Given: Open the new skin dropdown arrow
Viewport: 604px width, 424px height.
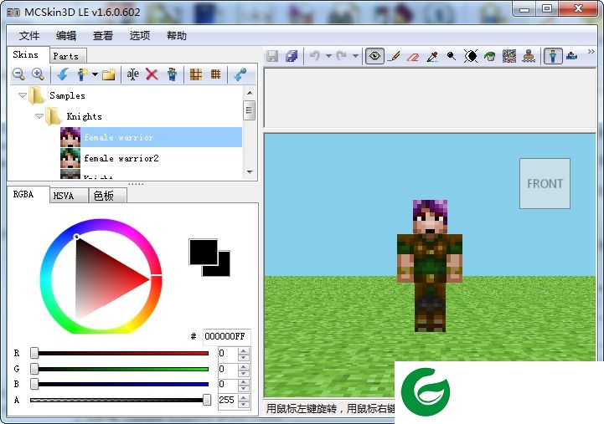Looking at the screenshot, I should point(95,74).
